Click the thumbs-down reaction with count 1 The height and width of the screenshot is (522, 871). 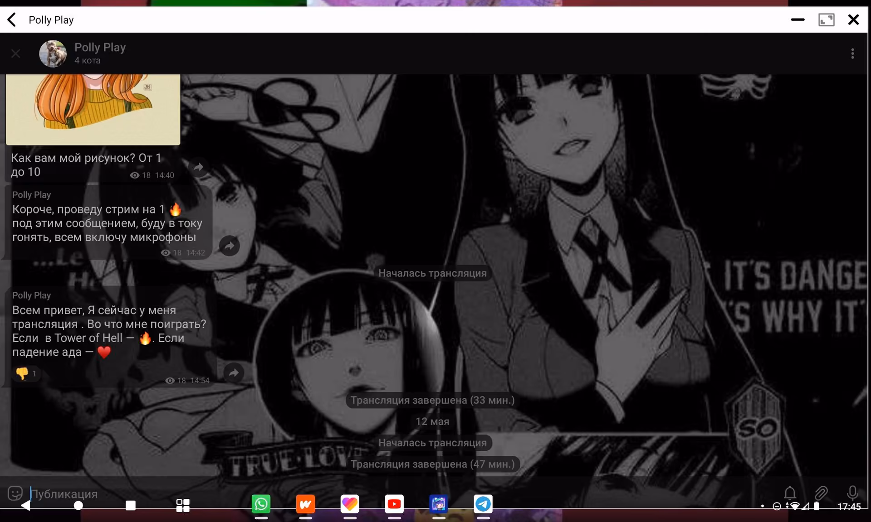click(x=26, y=373)
